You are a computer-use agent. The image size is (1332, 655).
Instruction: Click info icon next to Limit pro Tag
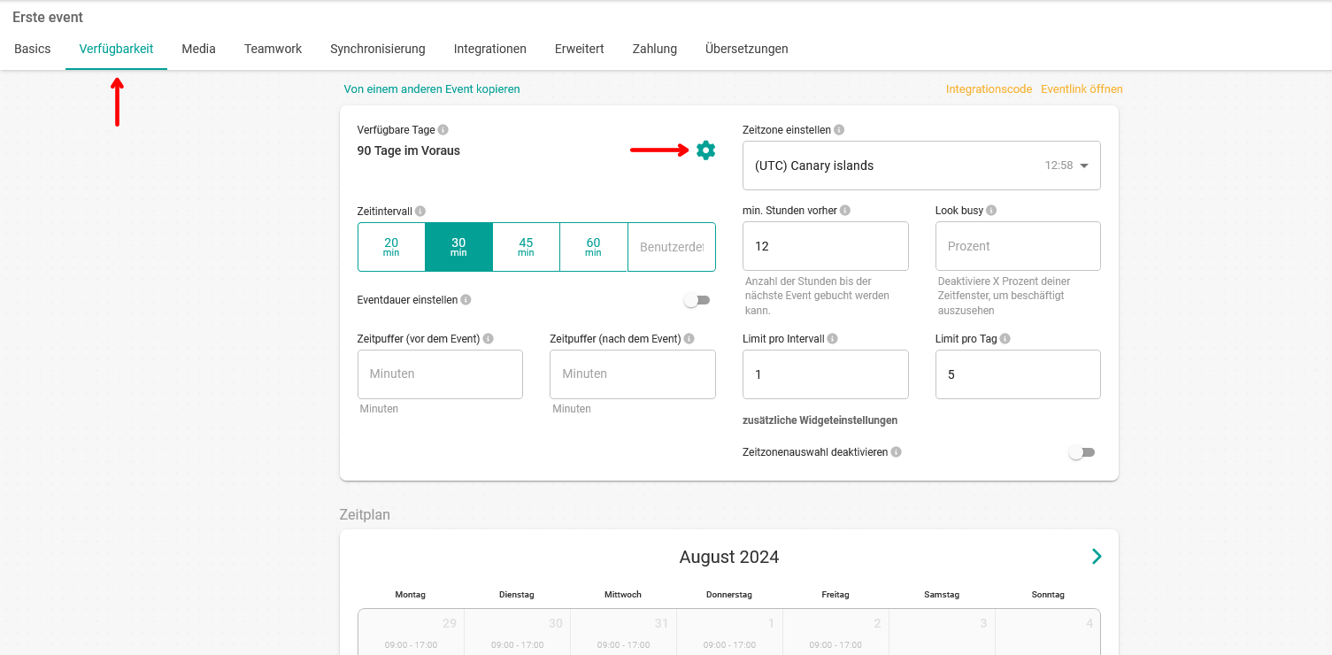pos(1005,339)
